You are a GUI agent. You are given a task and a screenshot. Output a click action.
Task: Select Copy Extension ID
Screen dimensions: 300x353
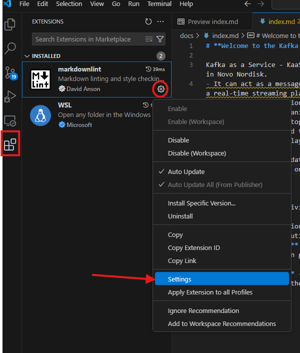click(222, 248)
